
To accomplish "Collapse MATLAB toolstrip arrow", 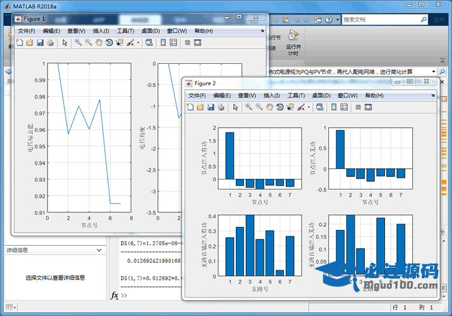I will tap(442, 61).
